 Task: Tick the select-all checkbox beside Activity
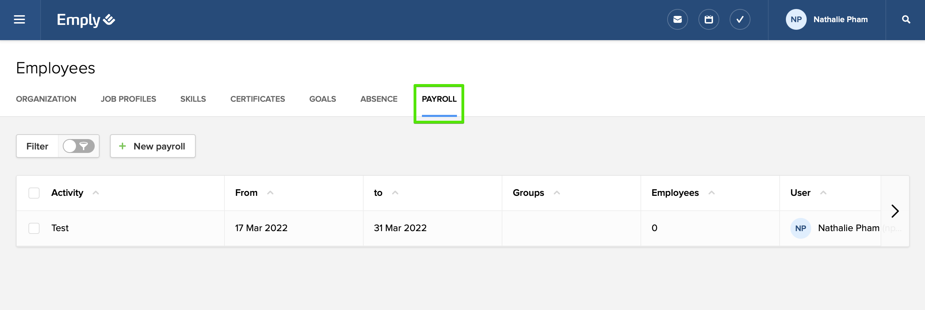point(34,193)
